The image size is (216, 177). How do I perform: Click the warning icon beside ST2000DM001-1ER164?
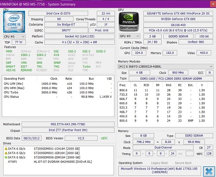6,153
